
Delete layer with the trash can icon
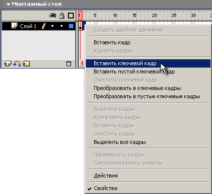click(x=68, y=63)
